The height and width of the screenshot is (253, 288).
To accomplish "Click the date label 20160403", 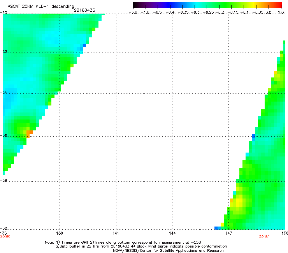I will 84,10.
